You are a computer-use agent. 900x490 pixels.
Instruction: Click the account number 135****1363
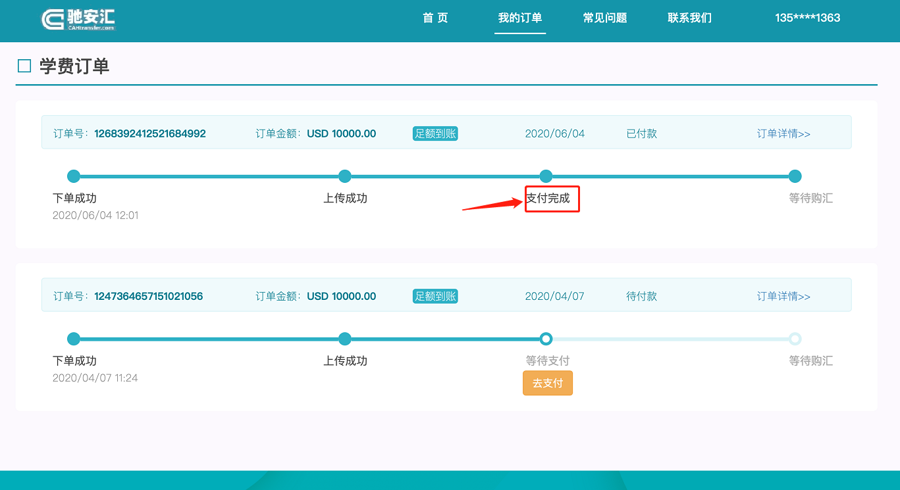coord(807,18)
